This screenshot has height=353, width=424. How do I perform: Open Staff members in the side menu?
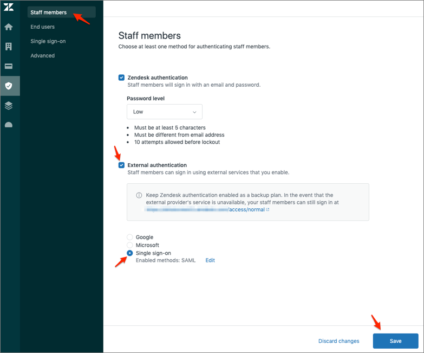tap(49, 12)
